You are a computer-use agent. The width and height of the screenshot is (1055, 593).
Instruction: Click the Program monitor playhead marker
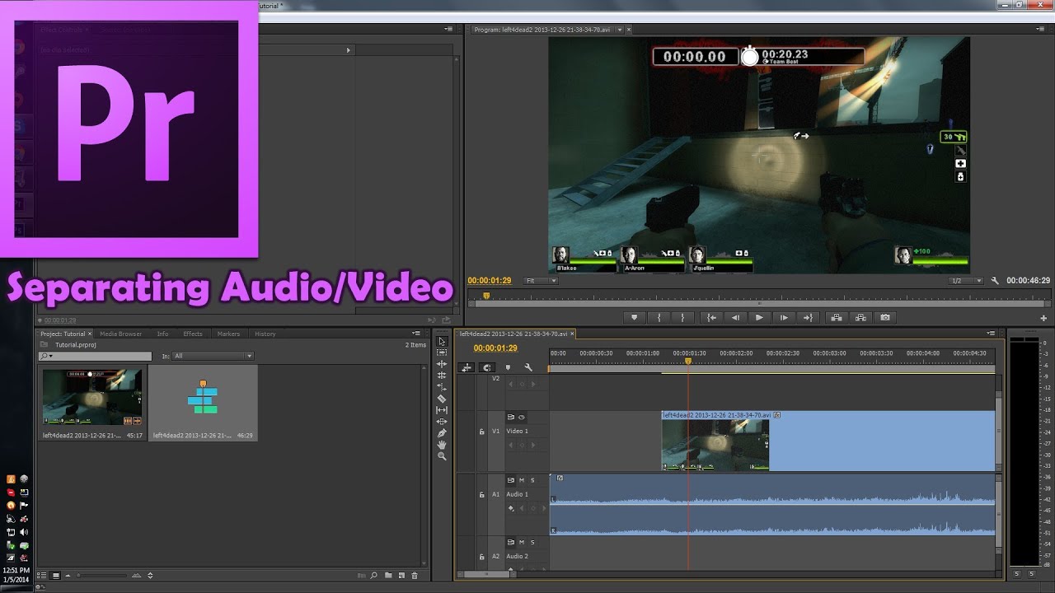[486, 295]
